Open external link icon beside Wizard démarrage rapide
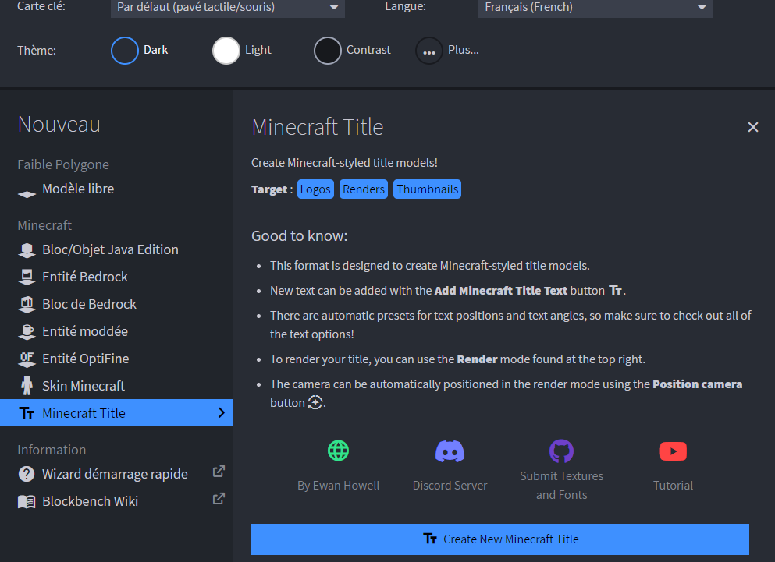This screenshot has height=562, width=775. 219,472
